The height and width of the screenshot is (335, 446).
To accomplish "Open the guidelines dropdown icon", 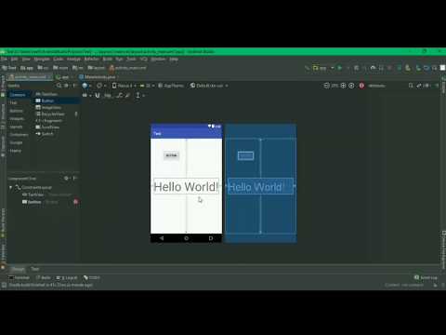I will click(139, 95).
